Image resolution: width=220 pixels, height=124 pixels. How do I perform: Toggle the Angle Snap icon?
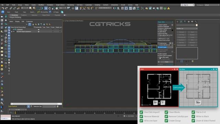(x=85, y=8)
